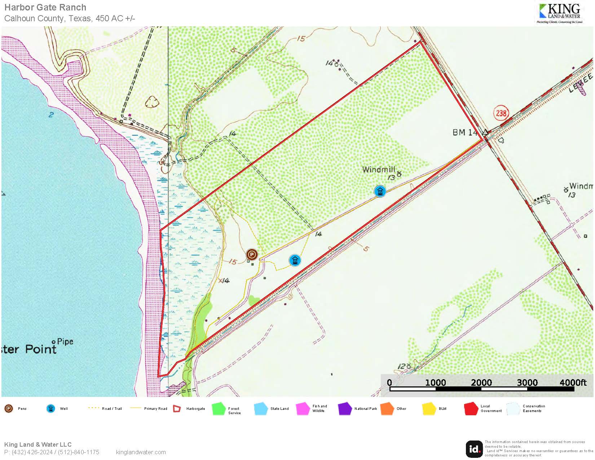Click the 2000 mark on the scale bar
595x460 pixels.
(481, 383)
